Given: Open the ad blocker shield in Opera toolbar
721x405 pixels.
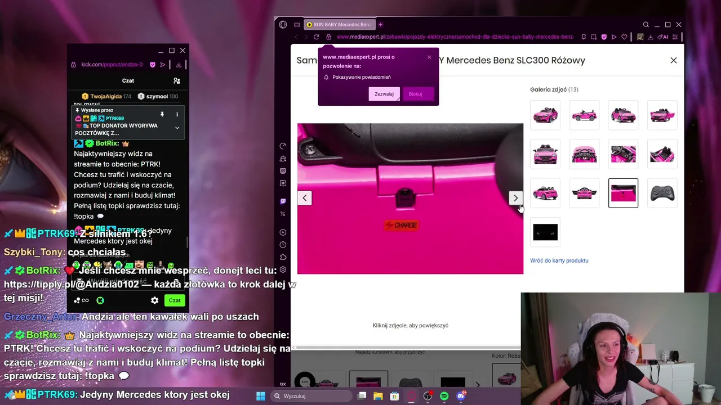Looking at the screenshot, I should (x=604, y=37).
